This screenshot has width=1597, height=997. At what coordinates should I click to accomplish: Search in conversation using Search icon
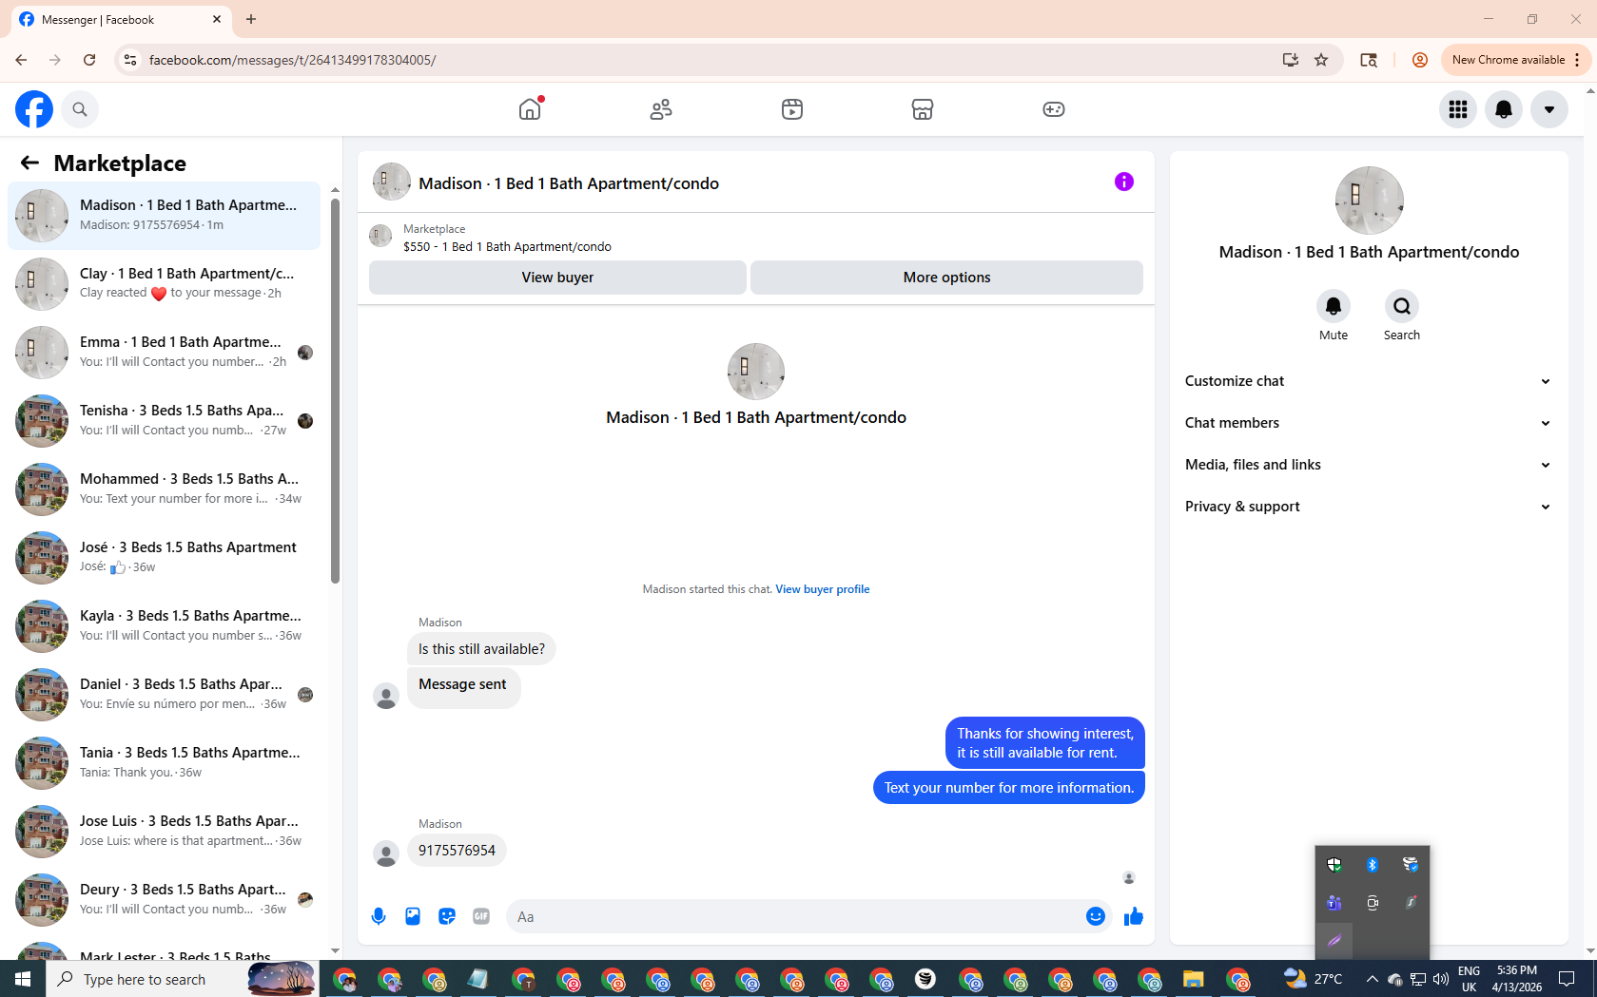coord(1402,306)
